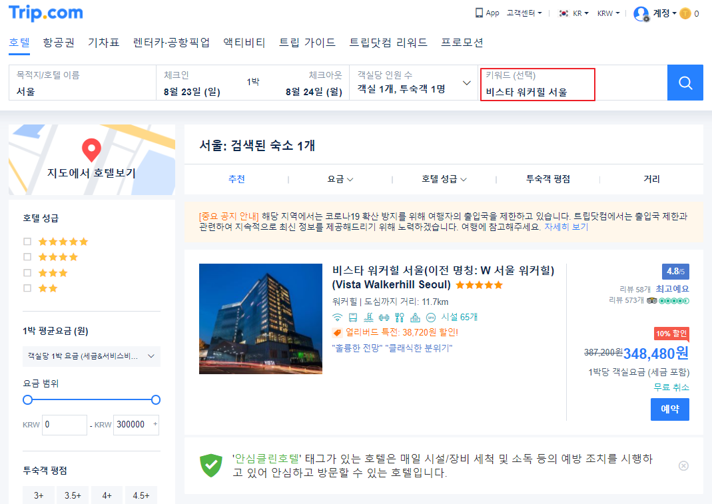Viewport: 712px width, 504px height.
Task: Sort results by 투숙객 평점
Action: [x=547, y=179]
